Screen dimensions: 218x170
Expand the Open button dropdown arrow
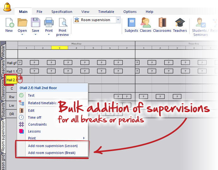point(22,35)
